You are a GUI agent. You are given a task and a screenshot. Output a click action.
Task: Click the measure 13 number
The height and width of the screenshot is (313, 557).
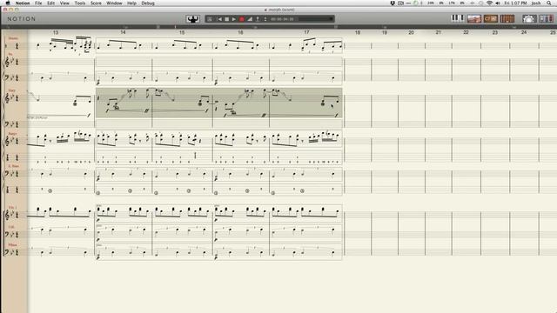(56, 32)
